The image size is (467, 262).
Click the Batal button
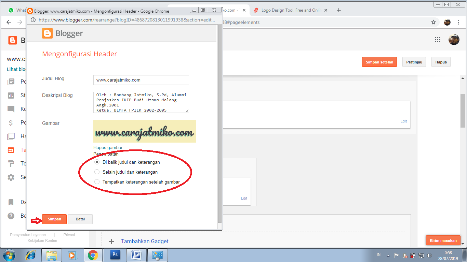[x=80, y=219]
